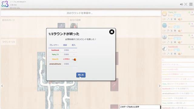This screenshot has width=194, height=109.
Task: Click Yuna_13 name in player panel
Action: click(x=172, y=12)
